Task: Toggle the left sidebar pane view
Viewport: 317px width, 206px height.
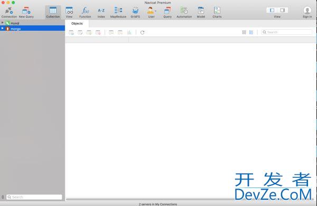Action: tap(272, 10)
